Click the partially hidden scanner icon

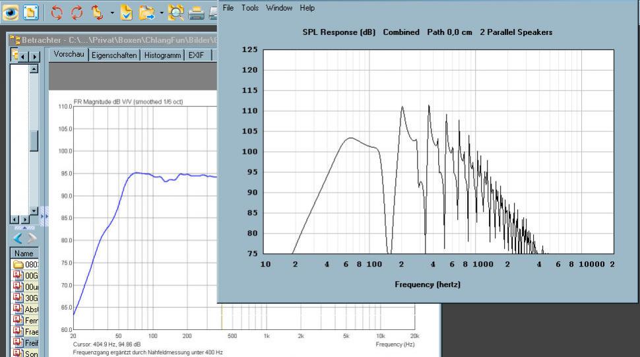[x=214, y=13]
